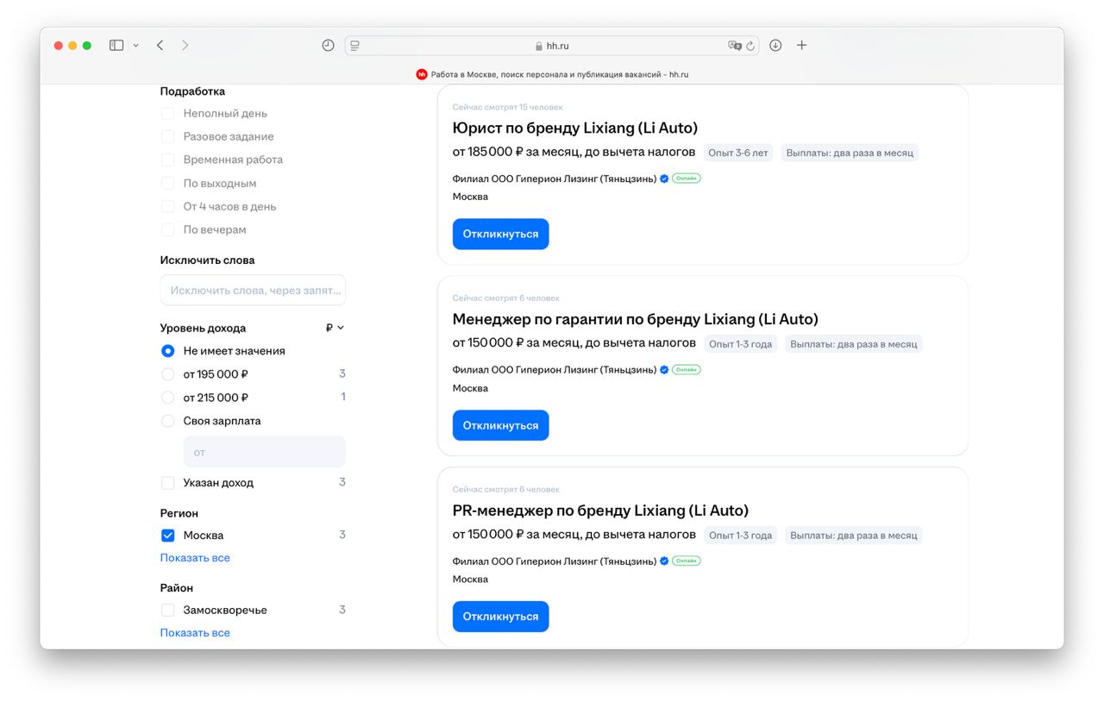Show downloads using the download icon
1104x702 pixels.
pyautogui.click(x=775, y=45)
